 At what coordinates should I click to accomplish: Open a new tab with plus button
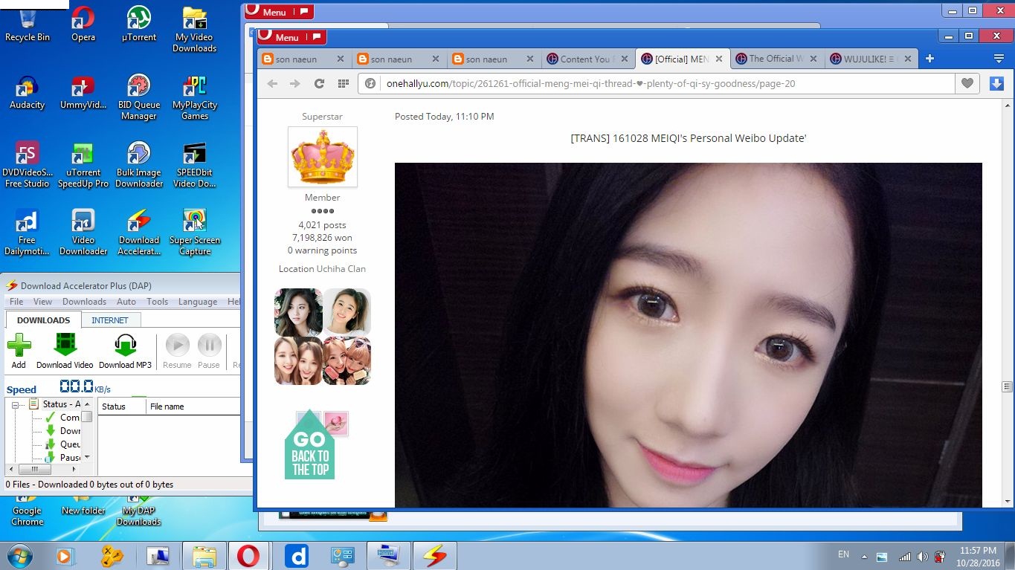[929, 59]
